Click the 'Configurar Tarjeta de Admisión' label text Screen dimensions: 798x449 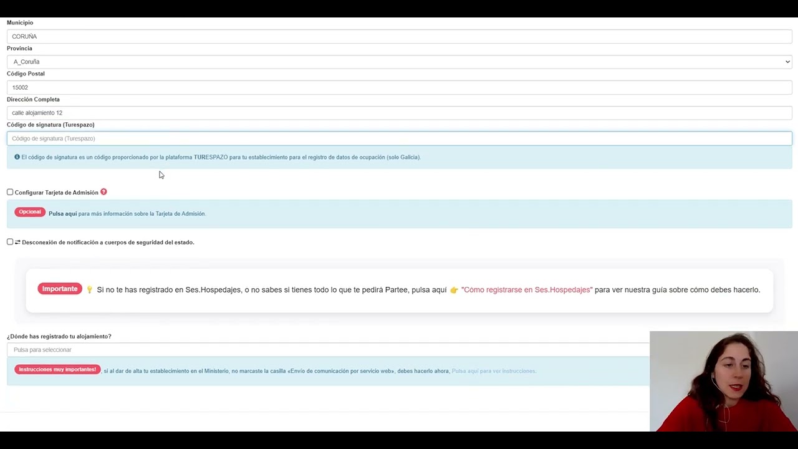click(x=57, y=193)
